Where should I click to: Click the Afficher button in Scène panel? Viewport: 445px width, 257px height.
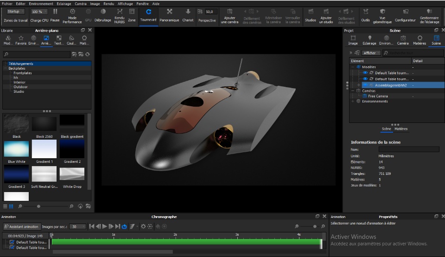click(x=369, y=53)
